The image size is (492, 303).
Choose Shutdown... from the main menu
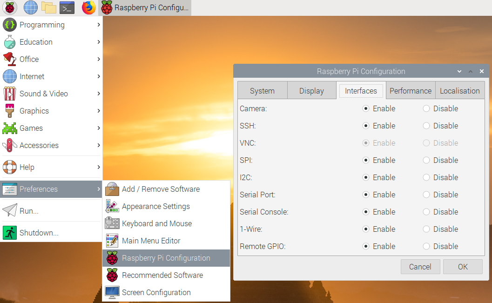51,233
